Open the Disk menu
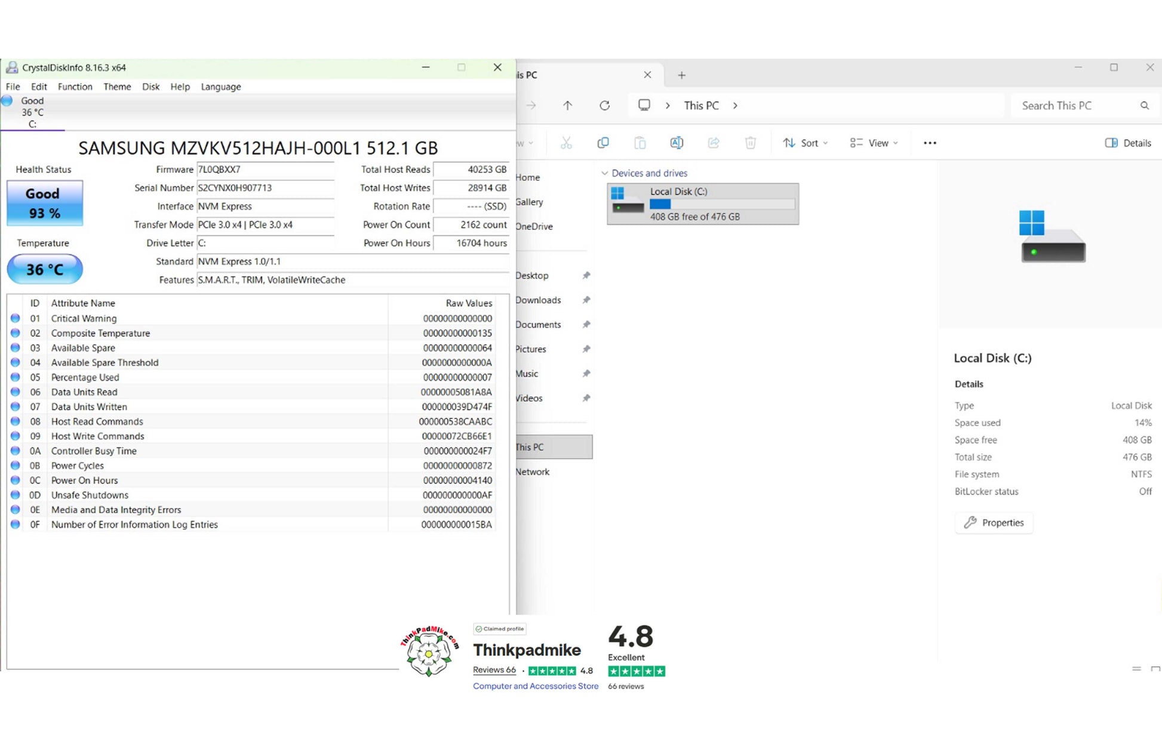Viewport: 1162px width, 730px height. click(150, 87)
